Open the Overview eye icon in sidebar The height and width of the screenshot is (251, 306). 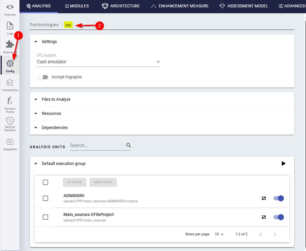[x=10, y=7]
